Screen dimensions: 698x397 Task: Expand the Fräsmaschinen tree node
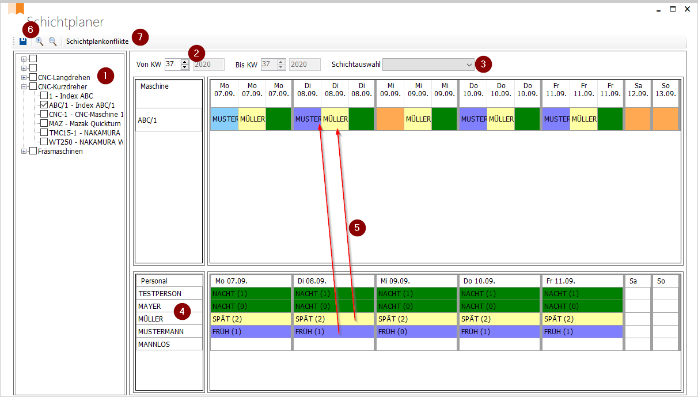[24, 151]
